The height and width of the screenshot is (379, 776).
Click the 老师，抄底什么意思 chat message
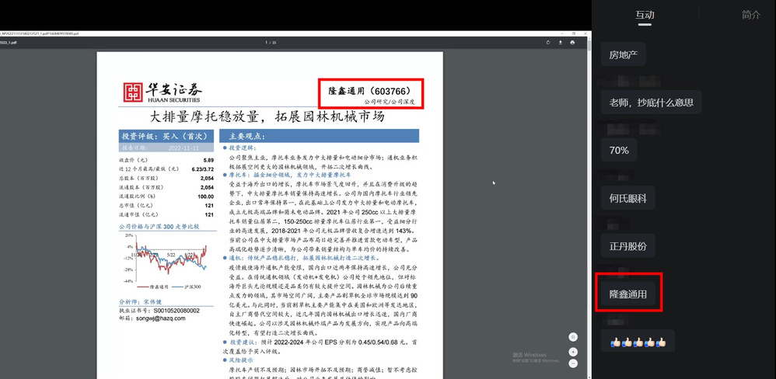(x=651, y=102)
